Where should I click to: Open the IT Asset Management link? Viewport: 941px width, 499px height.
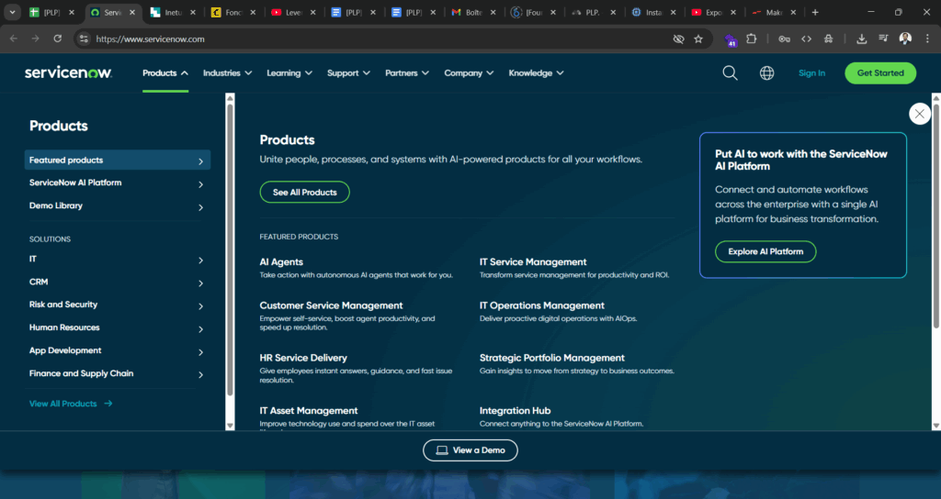(309, 410)
